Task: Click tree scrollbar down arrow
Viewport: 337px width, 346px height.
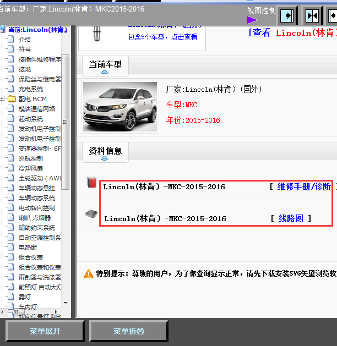Action: point(66,303)
